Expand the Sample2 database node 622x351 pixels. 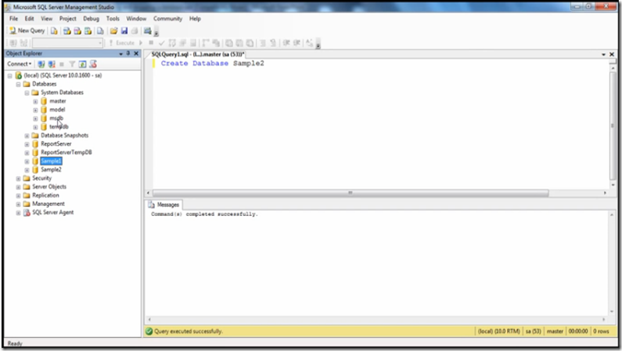point(27,170)
